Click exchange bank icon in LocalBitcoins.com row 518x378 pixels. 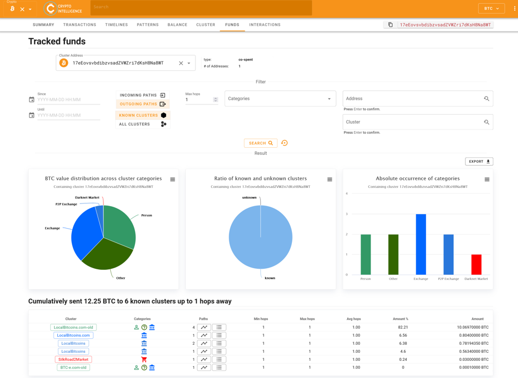pos(144,335)
